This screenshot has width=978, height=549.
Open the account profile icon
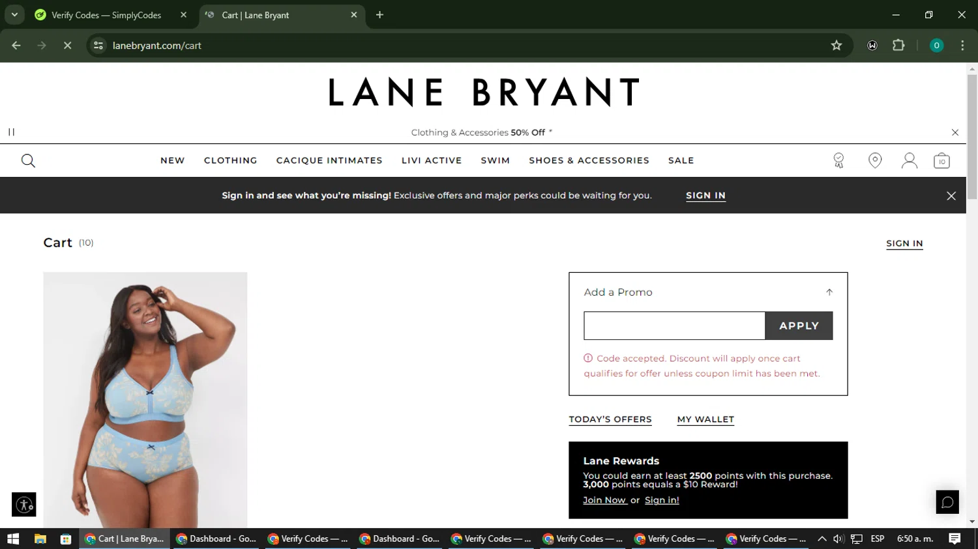(x=909, y=161)
